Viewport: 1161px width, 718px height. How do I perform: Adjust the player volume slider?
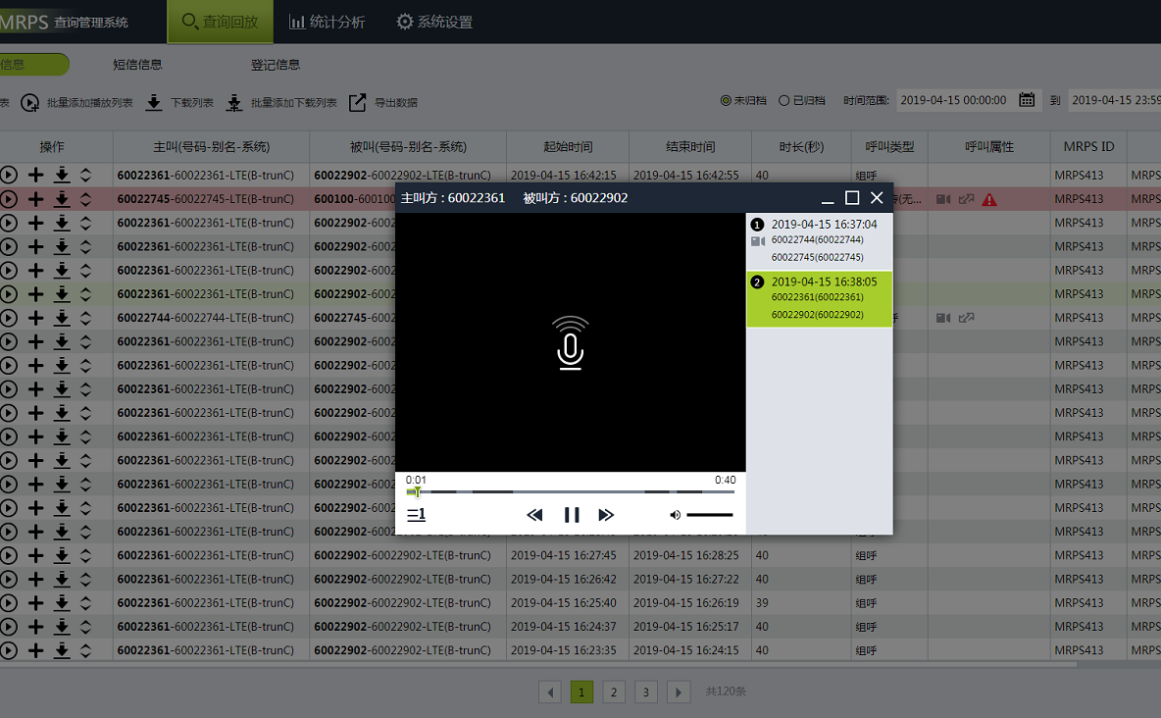(709, 515)
